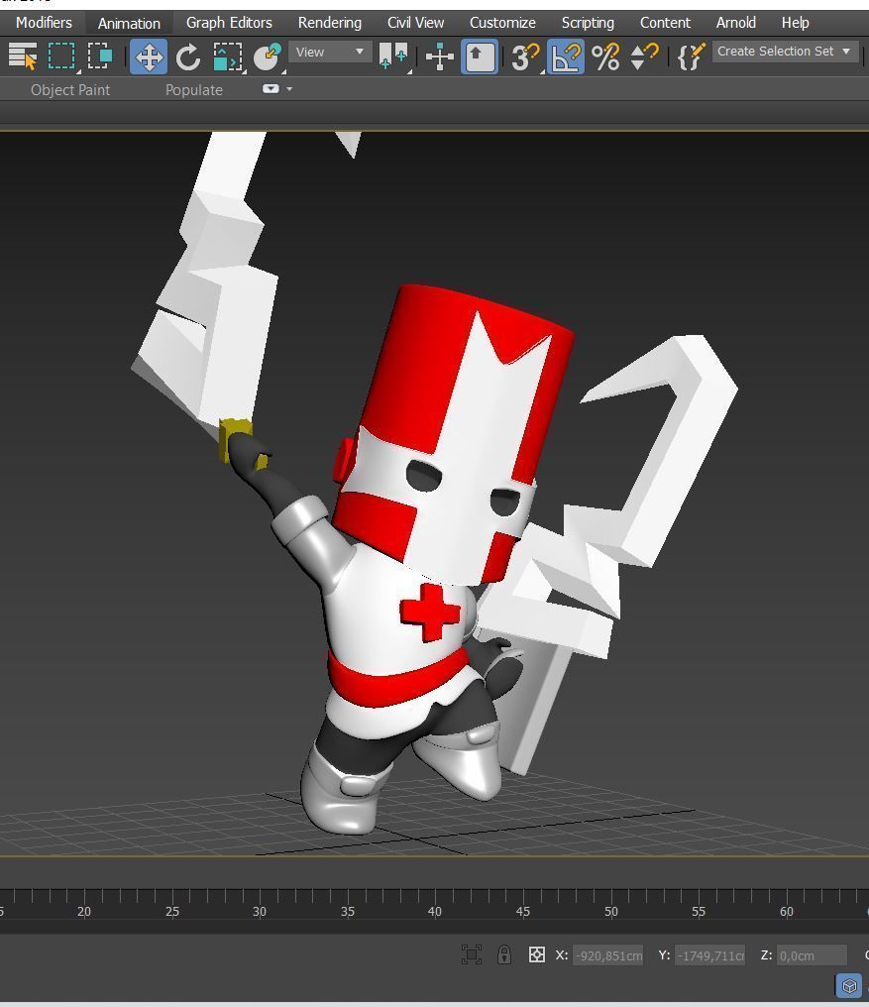Click the Y coordinate field
This screenshot has height=1007, width=869.
(x=709, y=955)
